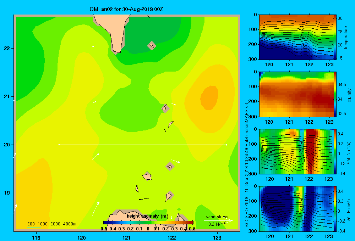Click the latitude 19 label on main map
The width and height of the screenshot is (355, 241).
coord(7,193)
